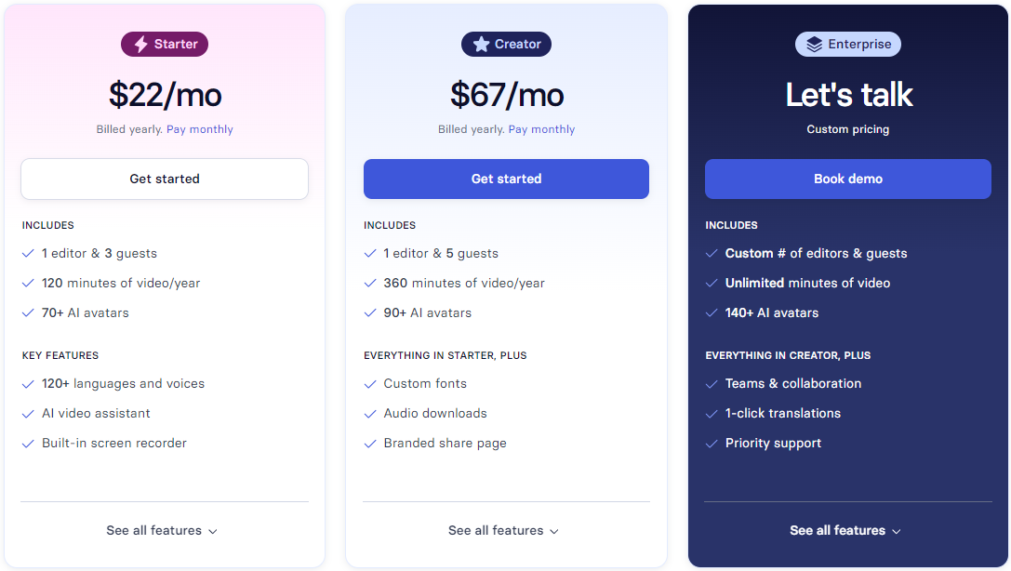Viewport: 1011px width, 571px height.
Task: Expand 'See all features' in the Creator column
Action: [x=504, y=530]
